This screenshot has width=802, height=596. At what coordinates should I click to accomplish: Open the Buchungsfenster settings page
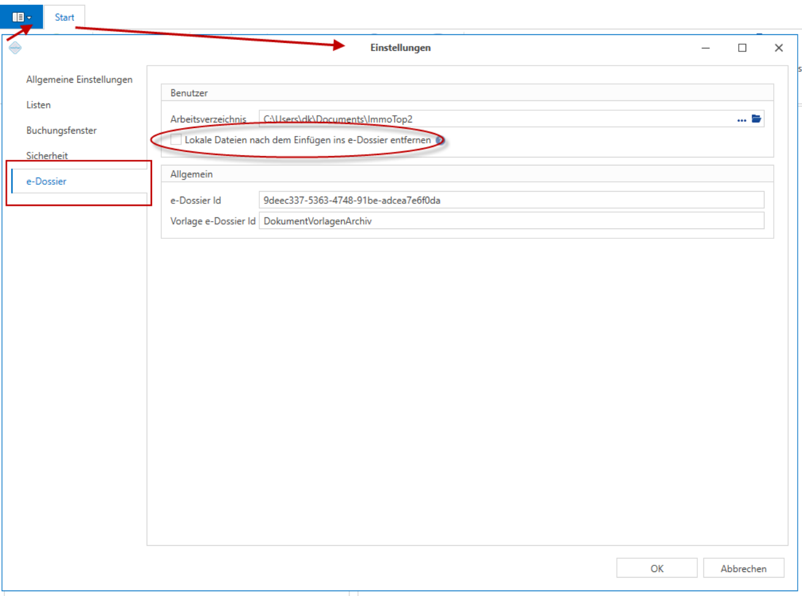(x=61, y=130)
